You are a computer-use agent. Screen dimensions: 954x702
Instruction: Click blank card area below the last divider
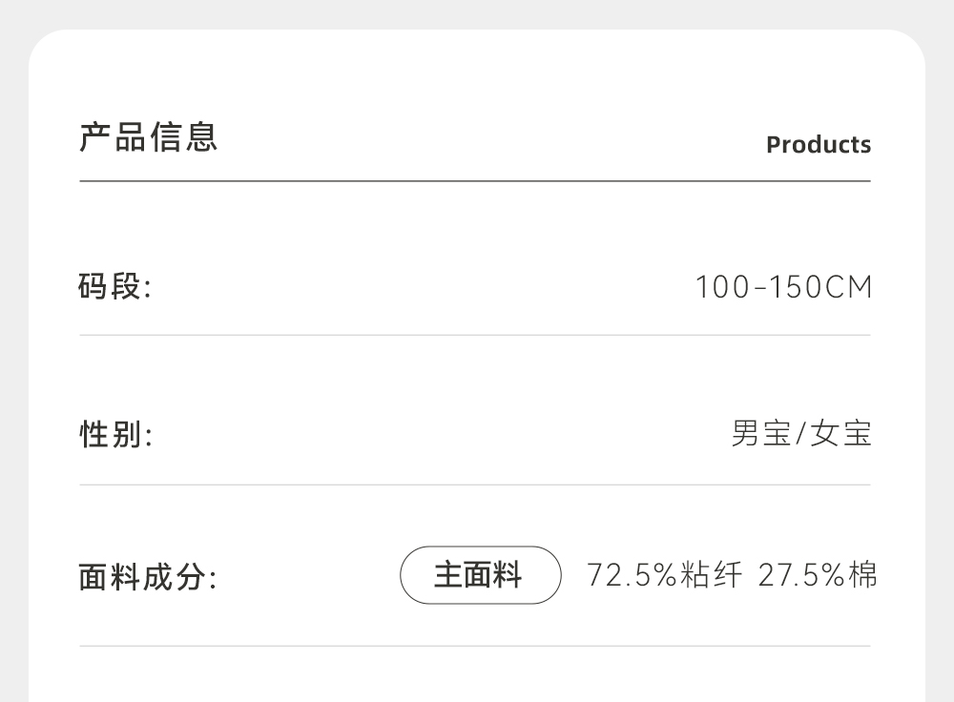tap(477, 675)
